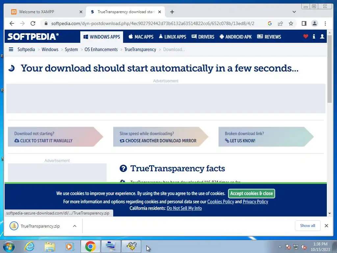337x253 pixels.
Task: Open the Chrome profile menu
Action: click(314, 23)
